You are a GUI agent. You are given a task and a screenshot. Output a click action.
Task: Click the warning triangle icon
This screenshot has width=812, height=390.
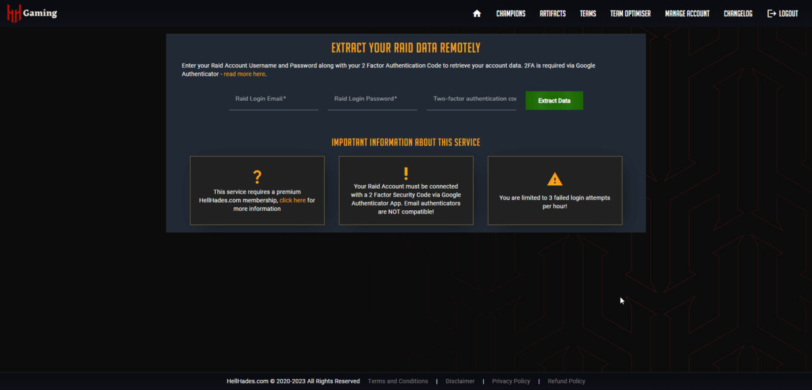(555, 179)
